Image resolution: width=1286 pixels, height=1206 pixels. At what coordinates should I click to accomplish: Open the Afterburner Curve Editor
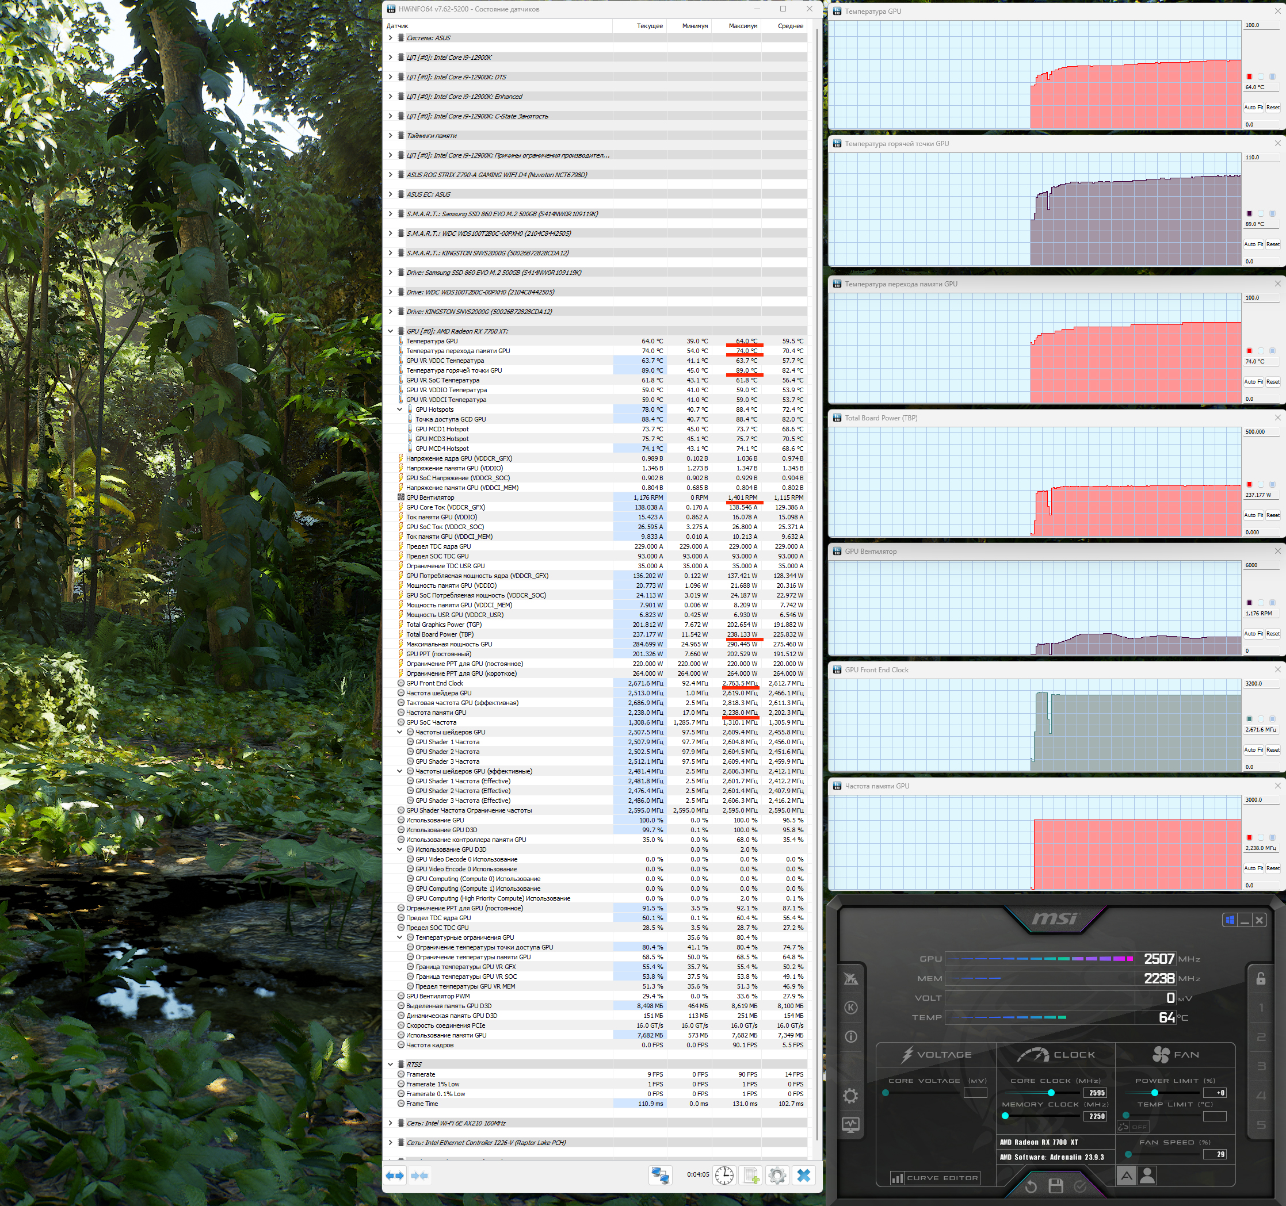(935, 1178)
